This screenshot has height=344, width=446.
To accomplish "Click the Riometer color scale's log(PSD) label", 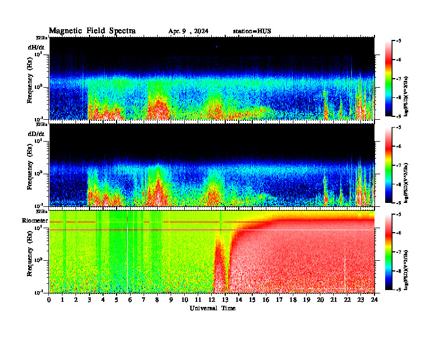I will [407, 269].
